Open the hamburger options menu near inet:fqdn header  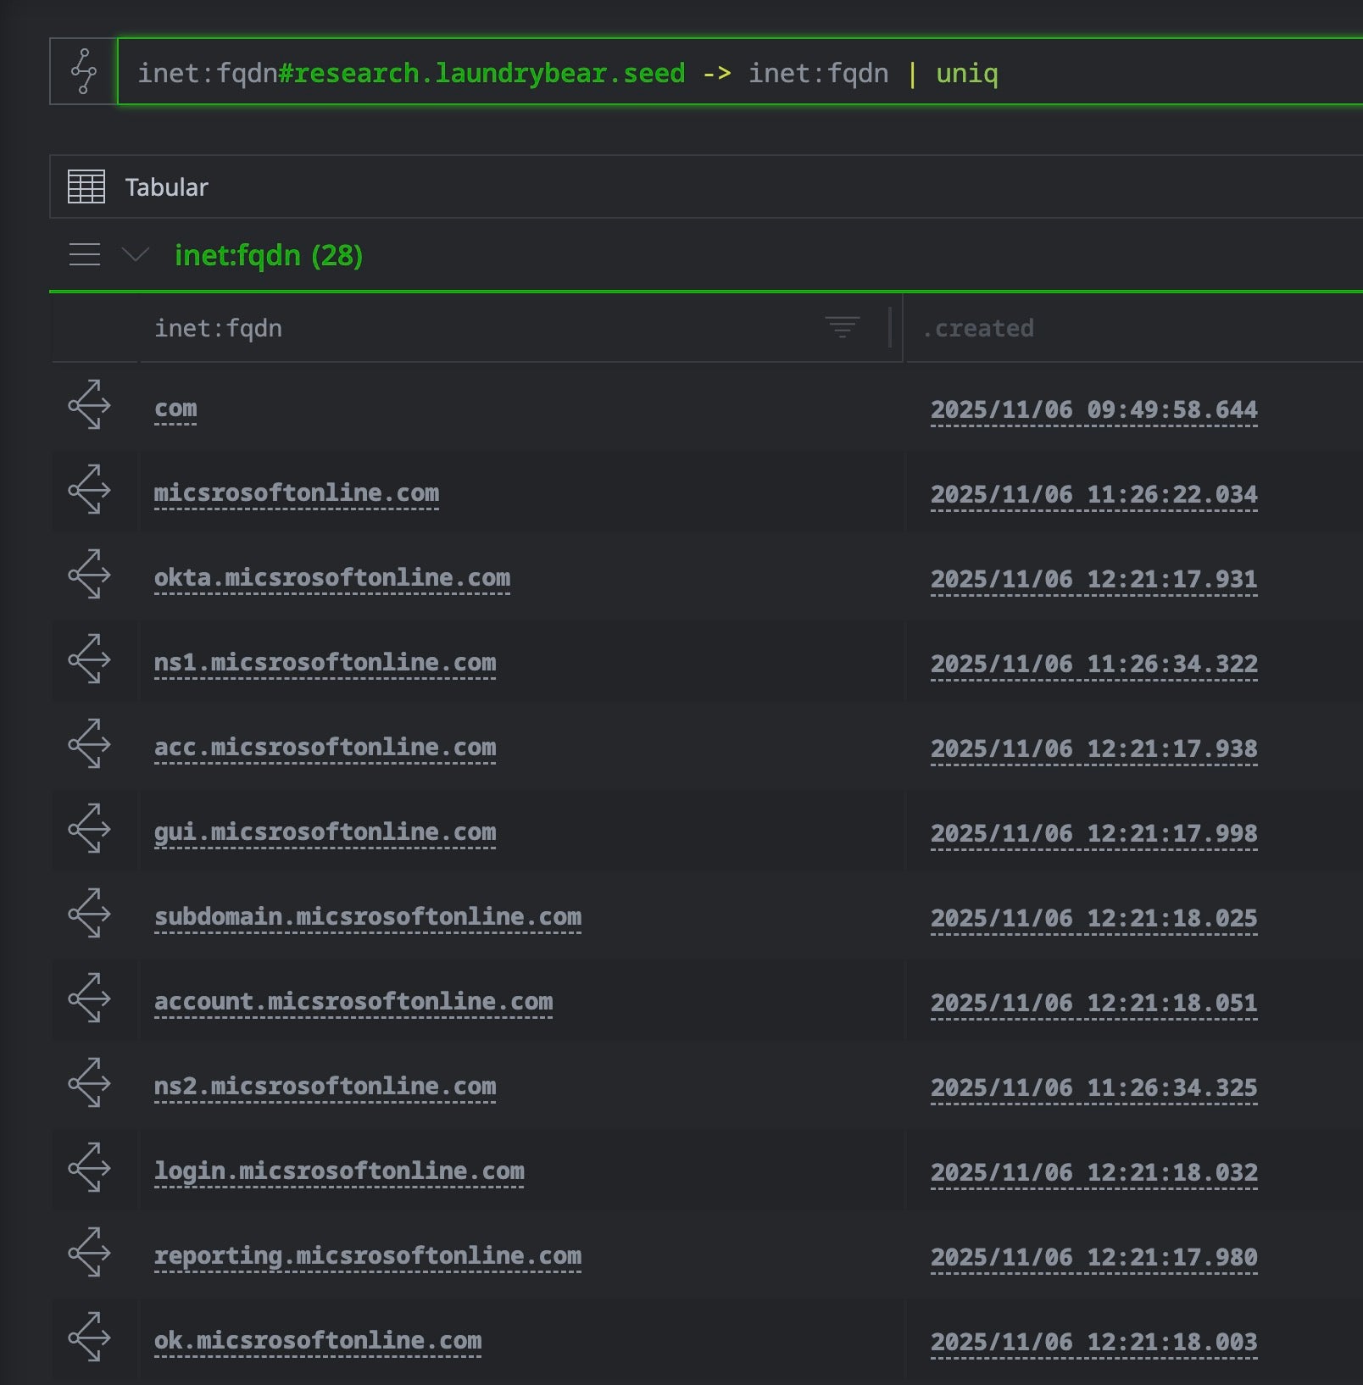pyautogui.click(x=85, y=254)
